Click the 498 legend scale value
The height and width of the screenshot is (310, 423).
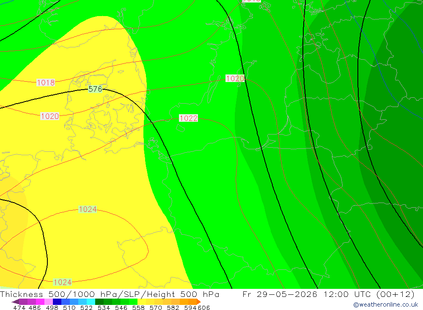coord(52,307)
